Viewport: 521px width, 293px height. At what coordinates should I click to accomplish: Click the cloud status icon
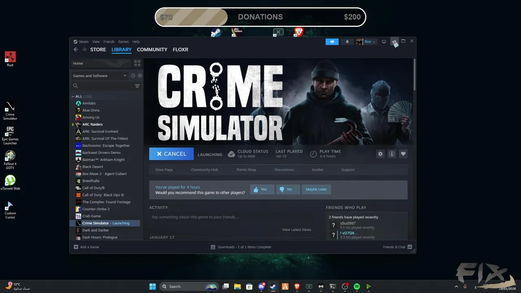click(x=231, y=154)
